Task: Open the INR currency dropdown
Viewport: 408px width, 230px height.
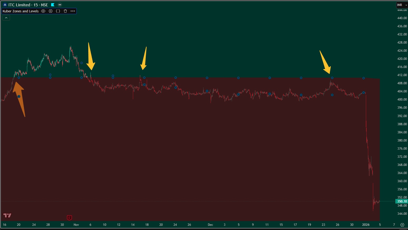Action: click(x=400, y=5)
